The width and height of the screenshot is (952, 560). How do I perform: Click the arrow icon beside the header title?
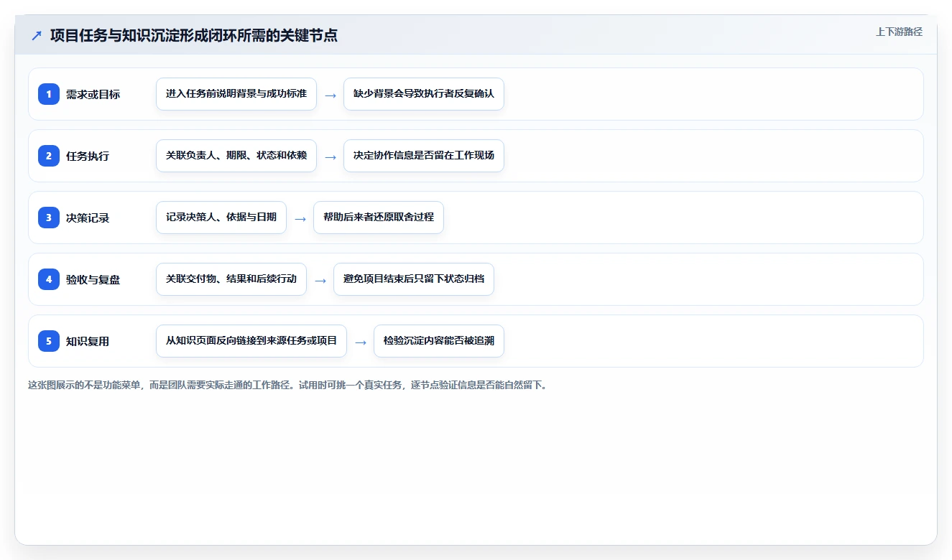tap(37, 35)
